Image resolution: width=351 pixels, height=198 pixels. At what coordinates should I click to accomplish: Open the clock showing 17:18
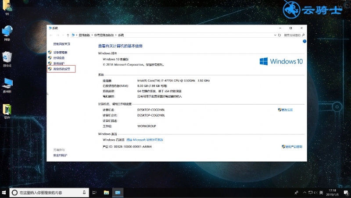(x=333, y=192)
